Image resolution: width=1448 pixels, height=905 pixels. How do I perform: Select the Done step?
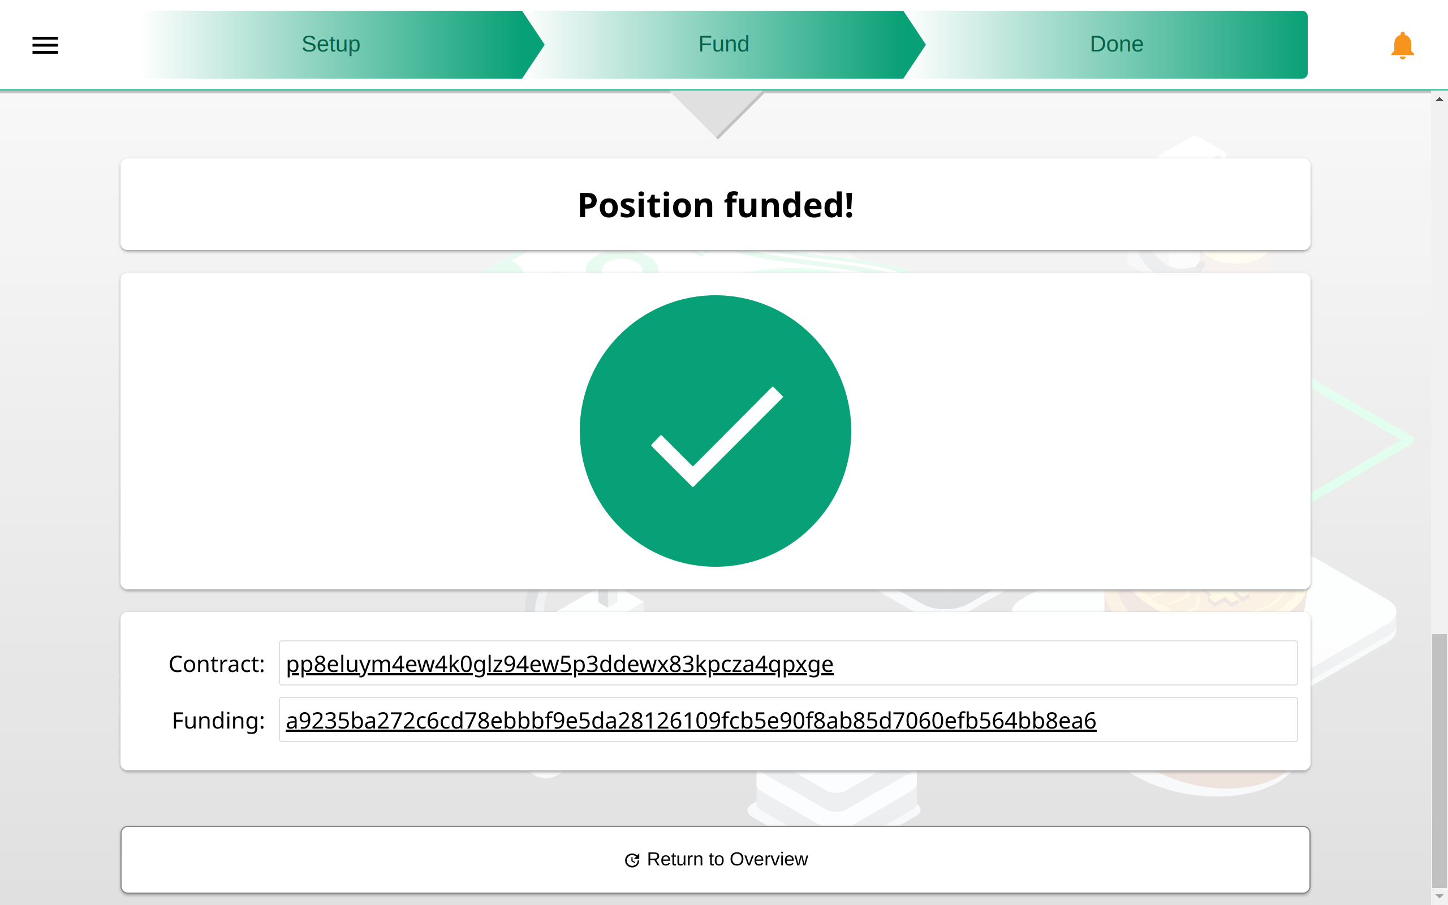click(x=1116, y=44)
